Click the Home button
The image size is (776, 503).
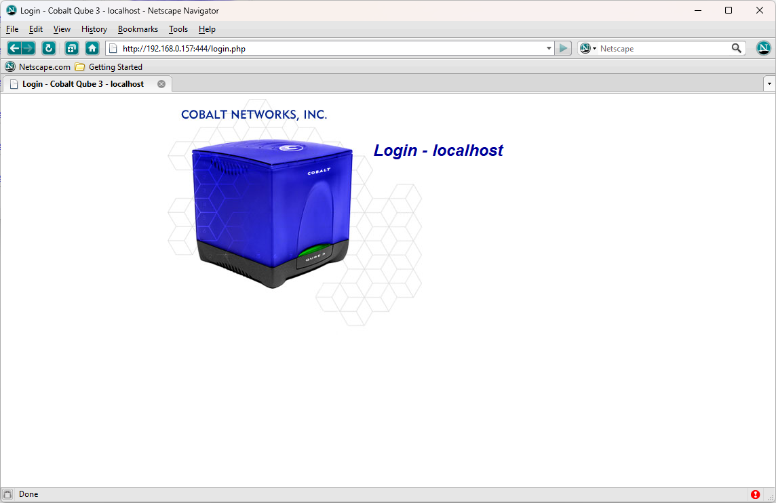pyautogui.click(x=92, y=48)
